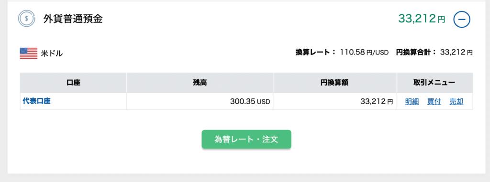Click the 口座 column header
Image resolution: width=490 pixels, height=182 pixels.
pos(73,83)
